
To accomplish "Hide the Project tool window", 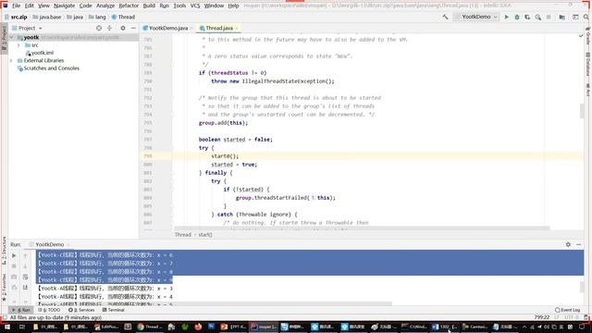I will coord(133,28).
